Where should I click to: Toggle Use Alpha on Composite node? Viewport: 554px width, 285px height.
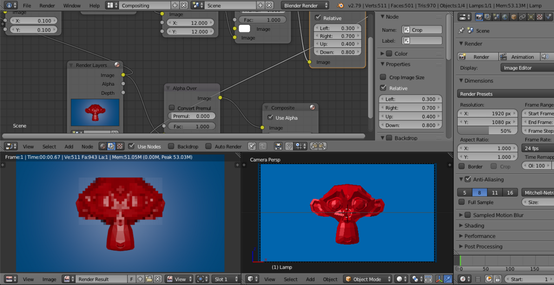point(271,118)
